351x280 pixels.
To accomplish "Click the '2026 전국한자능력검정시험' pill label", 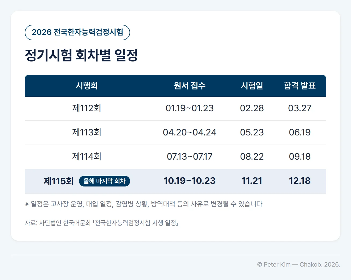I will pyautogui.click(x=77, y=33).
